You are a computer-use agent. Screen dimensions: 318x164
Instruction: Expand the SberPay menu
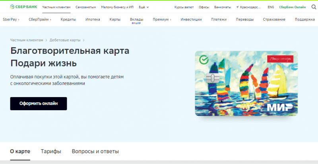tap(11, 20)
